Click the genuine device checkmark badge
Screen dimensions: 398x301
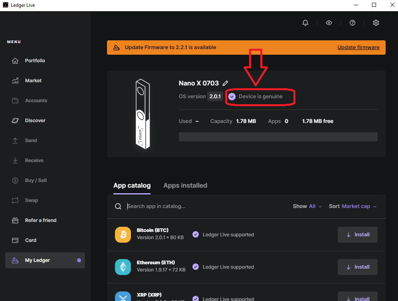point(232,97)
